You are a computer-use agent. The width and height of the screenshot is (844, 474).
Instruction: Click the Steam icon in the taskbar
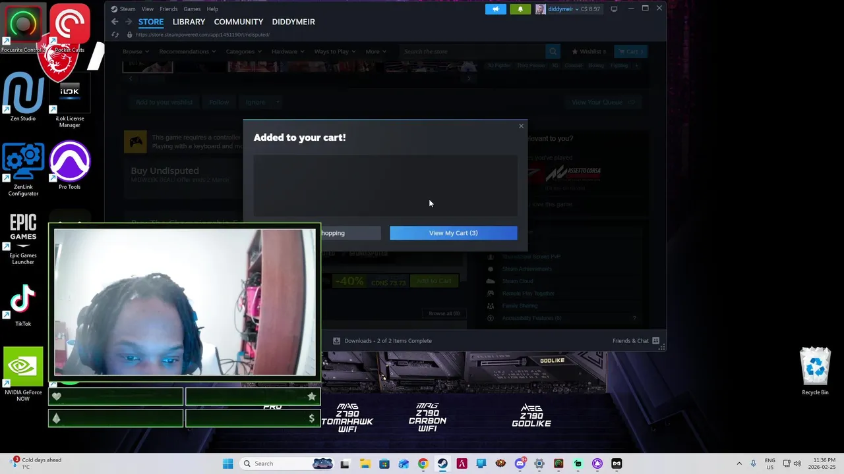[442, 463]
